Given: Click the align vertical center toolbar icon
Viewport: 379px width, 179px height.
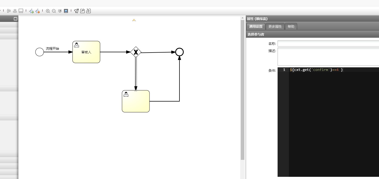Looking at the screenshot, I should [15, 11].
